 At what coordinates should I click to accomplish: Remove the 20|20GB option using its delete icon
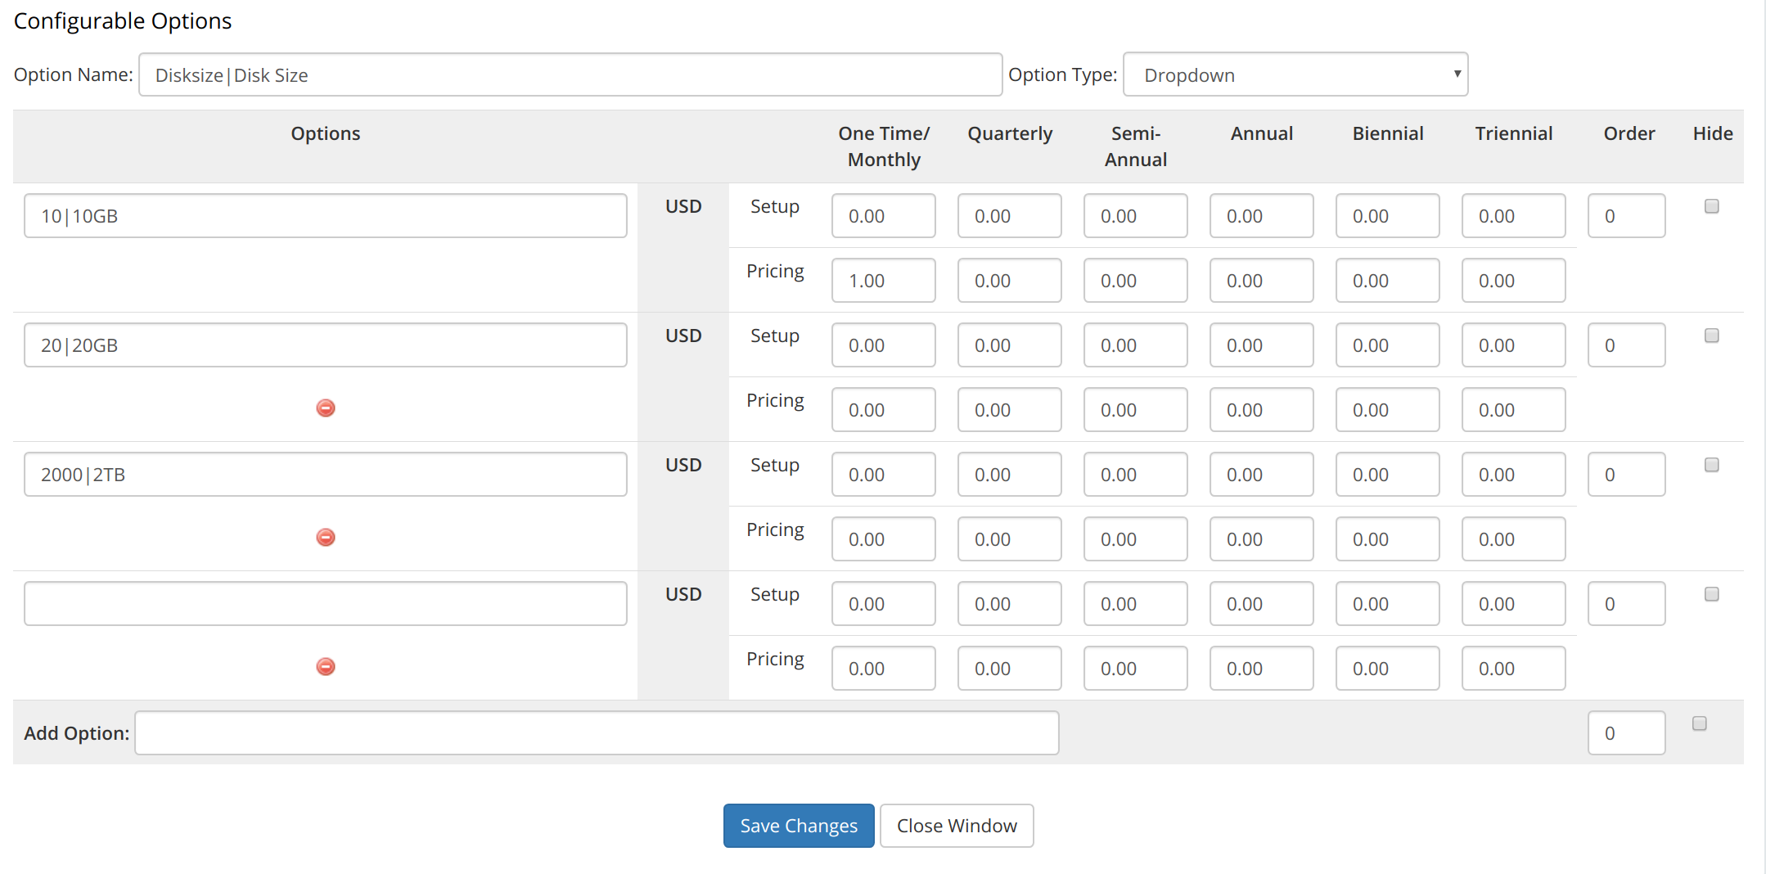(x=325, y=408)
